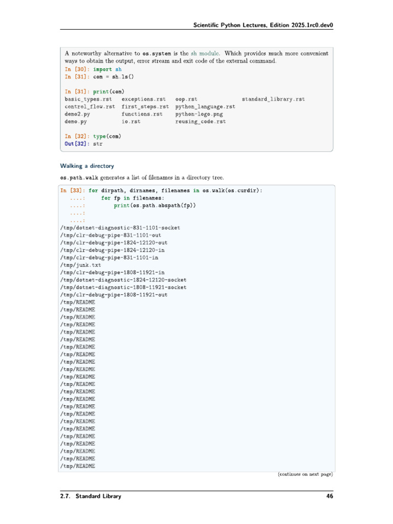This screenshot has width=393, height=524.
Task: Open the "sh module" hyperlink
Action: 205,53
